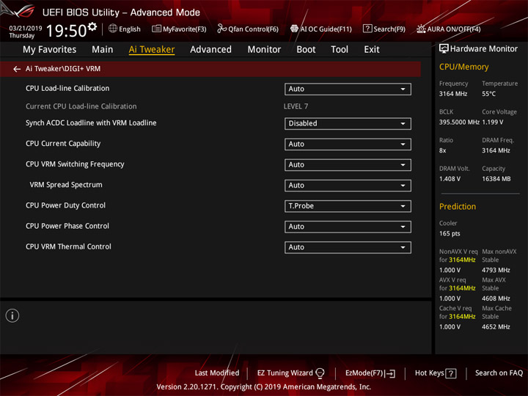Image resolution: width=528 pixels, height=396 pixels.
Task: Click the BCLK value 395.5000 MHz
Action: (459, 122)
